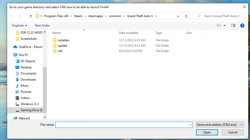This screenshot has width=250, height=140.
Task: Click date 8/9/2022 6:58 PM
Action: [x=130, y=51]
